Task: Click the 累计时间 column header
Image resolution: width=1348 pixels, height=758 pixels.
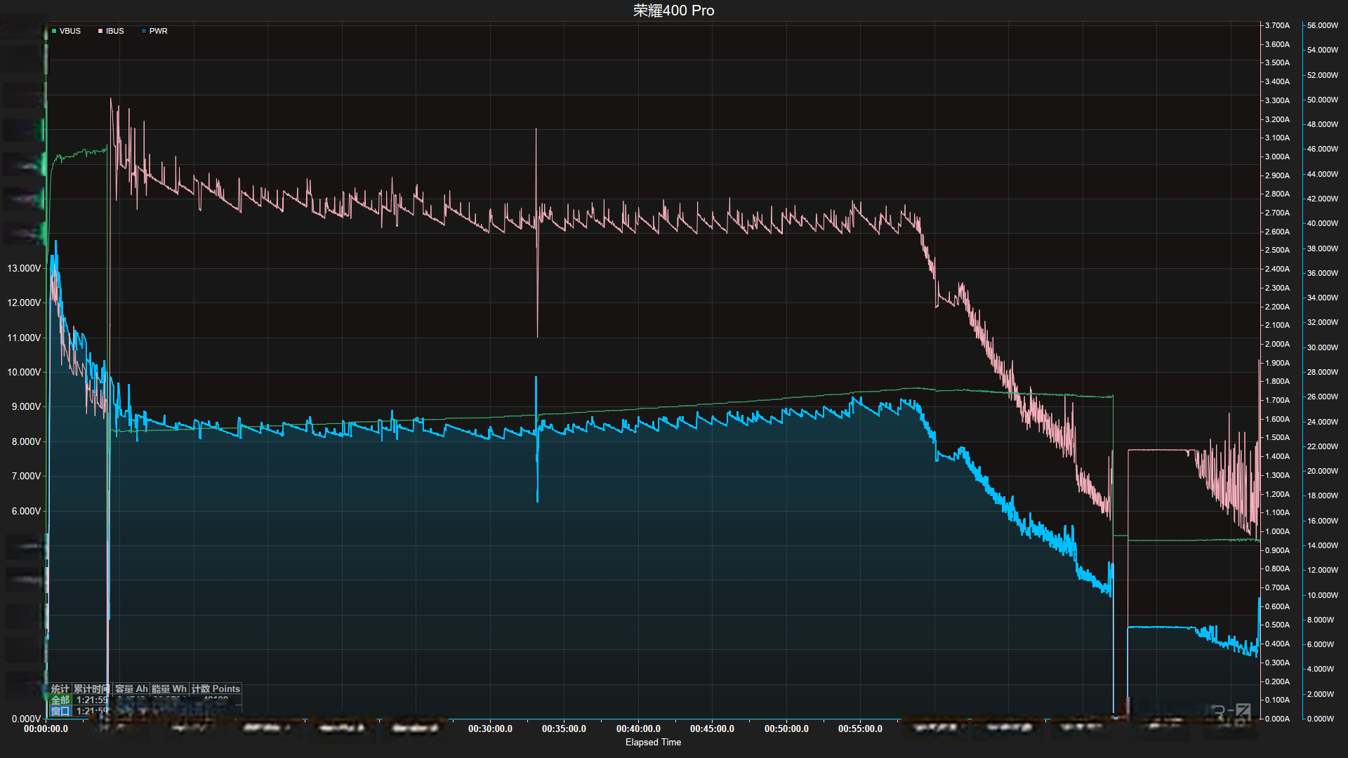Action: [x=92, y=689]
